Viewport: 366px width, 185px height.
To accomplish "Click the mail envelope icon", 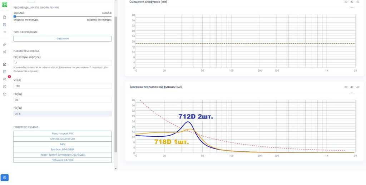I will point(5,94).
